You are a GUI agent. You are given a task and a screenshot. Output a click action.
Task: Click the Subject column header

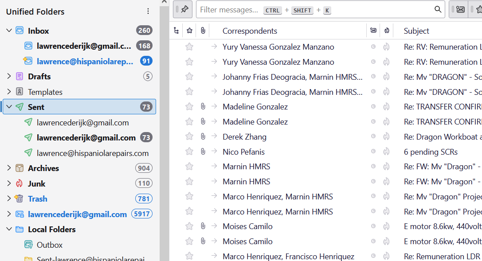tap(416, 31)
